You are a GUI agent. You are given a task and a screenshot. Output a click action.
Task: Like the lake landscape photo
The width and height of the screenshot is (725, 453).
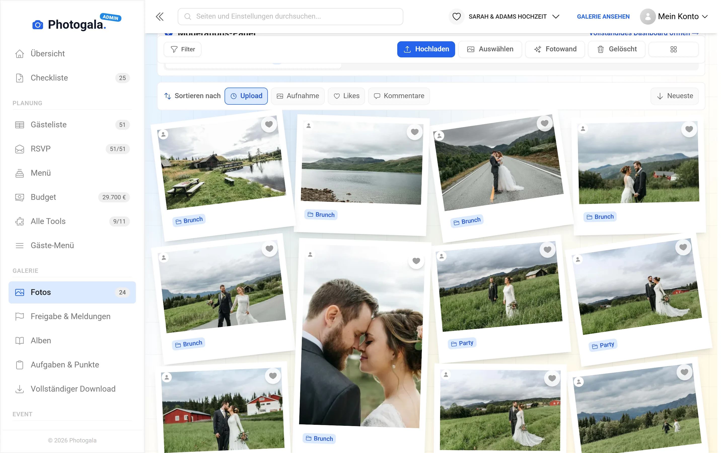tap(415, 132)
